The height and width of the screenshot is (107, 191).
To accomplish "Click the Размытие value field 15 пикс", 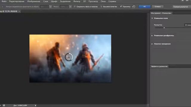I will click(x=188, y=25).
